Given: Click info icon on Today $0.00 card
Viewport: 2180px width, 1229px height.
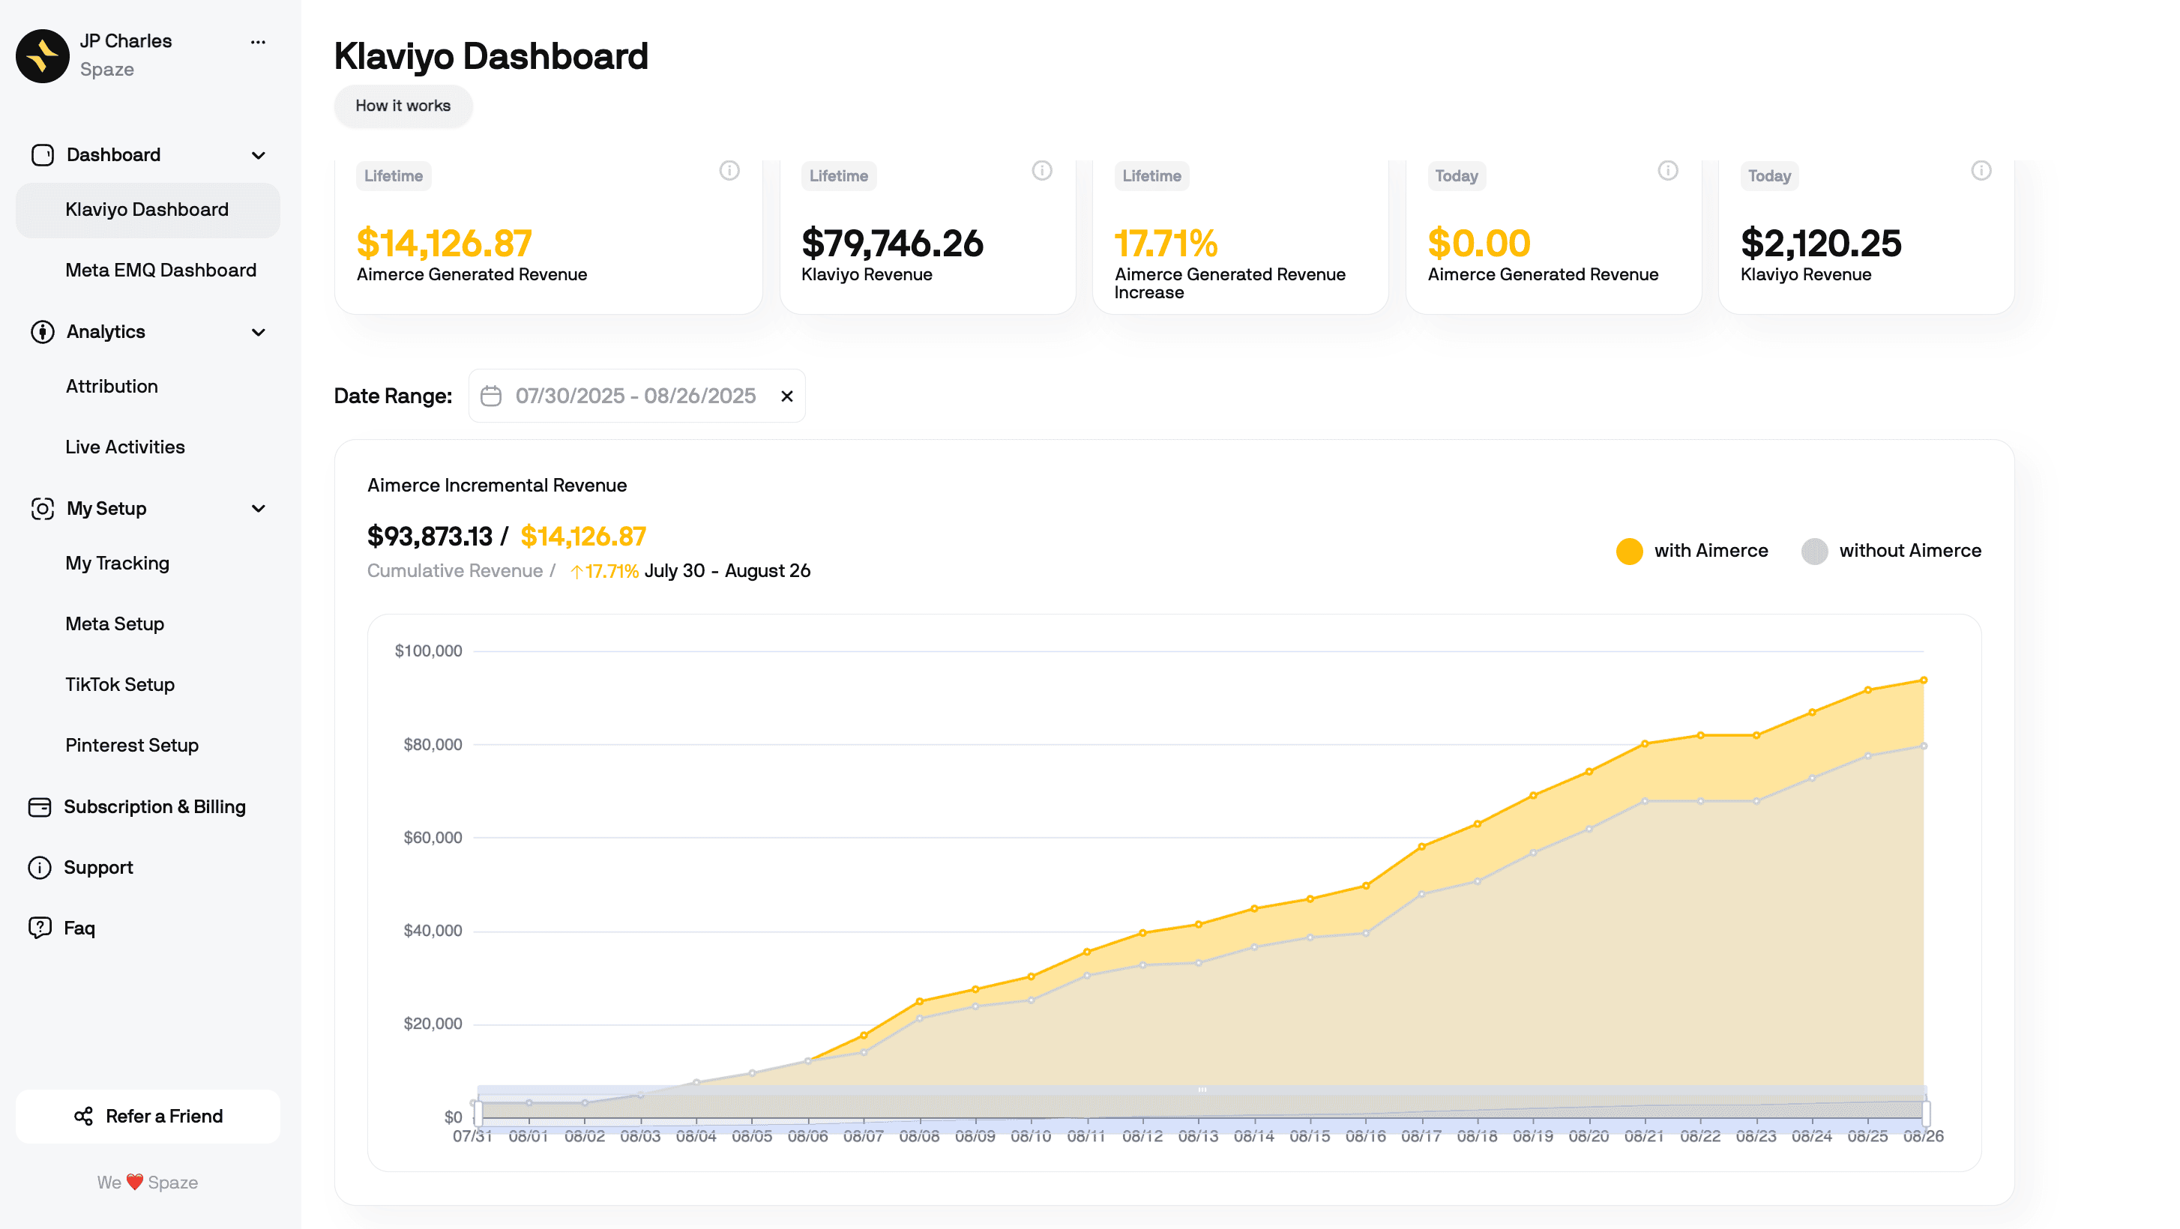Looking at the screenshot, I should click(x=1668, y=171).
